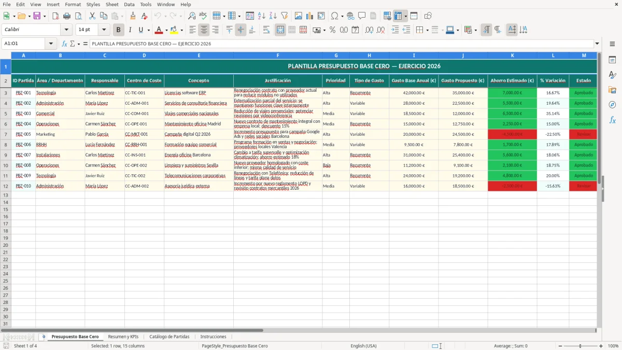Toggle Align Left
The height and width of the screenshot is (350, 622).
point(192,30)
